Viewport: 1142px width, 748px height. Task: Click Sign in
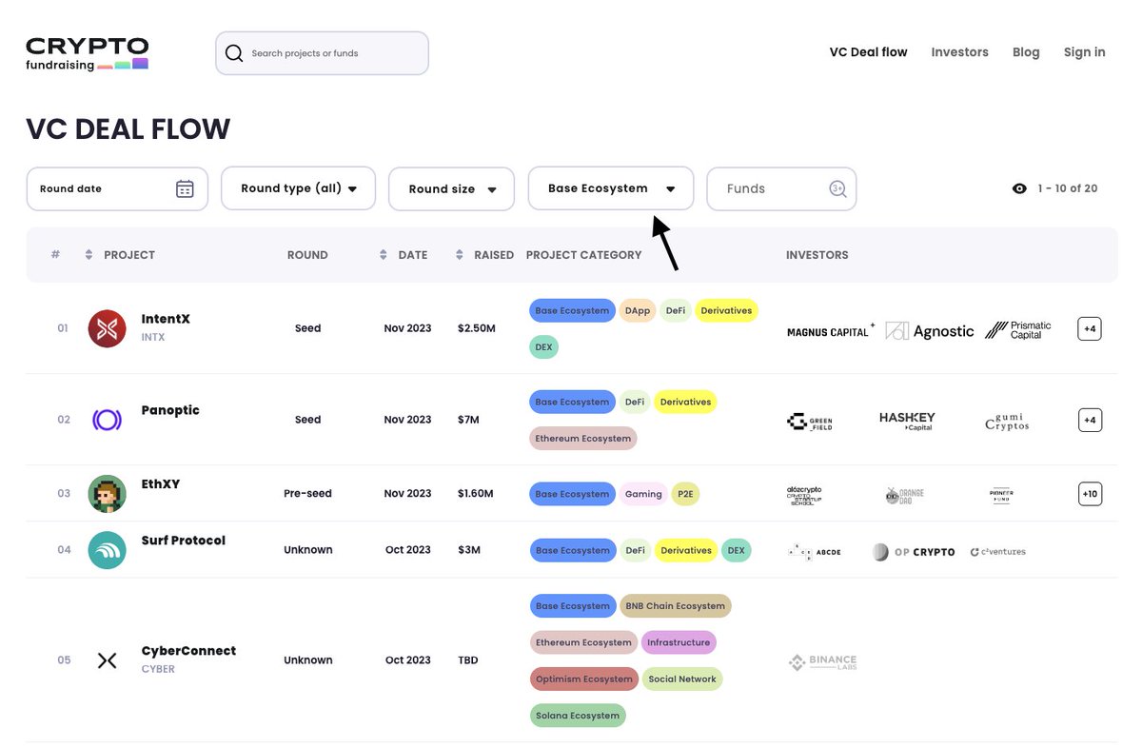pyautogui.click(x=1085, y=52)
